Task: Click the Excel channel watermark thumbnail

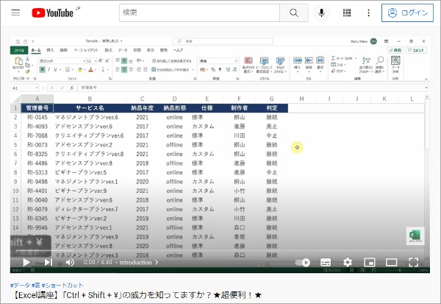Action: pyautogui.click(x=415, y=236)
